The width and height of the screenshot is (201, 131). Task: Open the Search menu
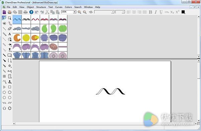click(78, 7)
